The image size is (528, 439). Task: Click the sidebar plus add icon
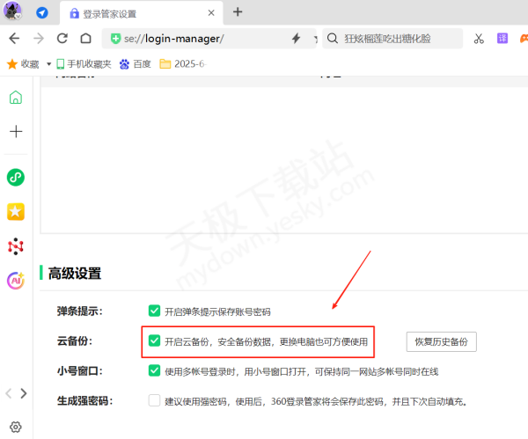point(15,131)
